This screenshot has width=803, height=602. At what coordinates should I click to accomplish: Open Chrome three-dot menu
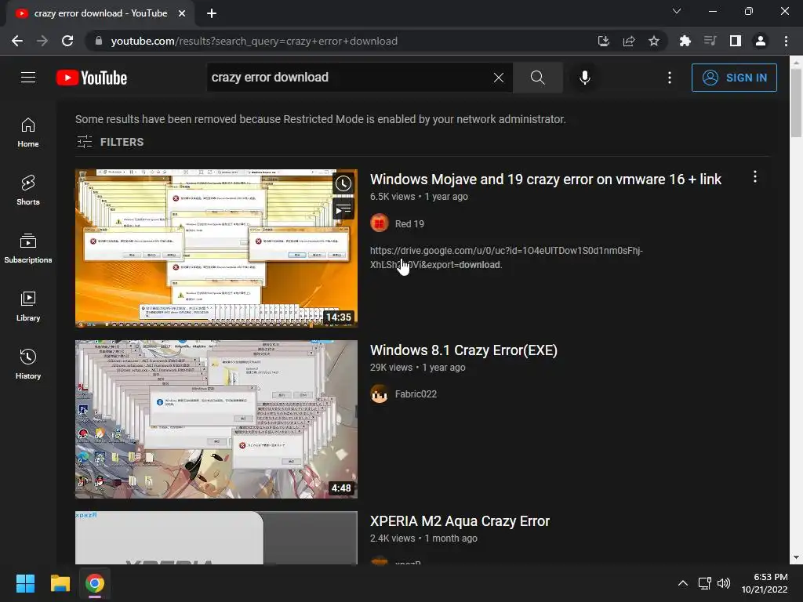786,41
